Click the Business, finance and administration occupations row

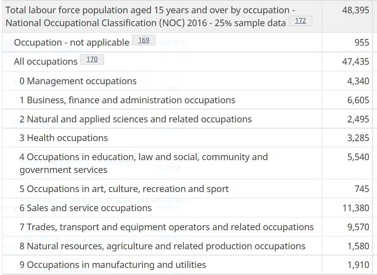pos(127,100)
